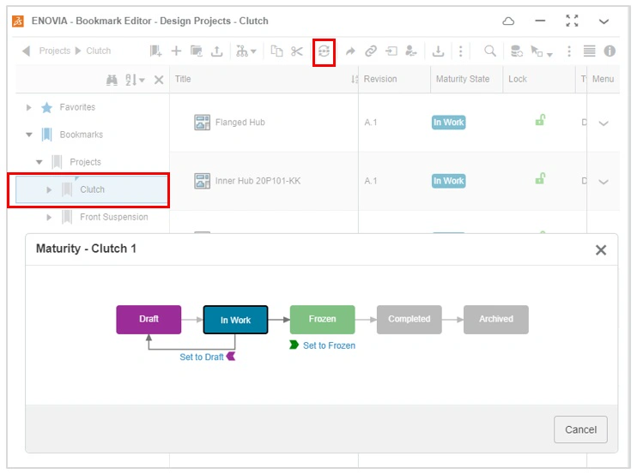
Task: Click the magnifier Search icon
Action: [490, 51]
